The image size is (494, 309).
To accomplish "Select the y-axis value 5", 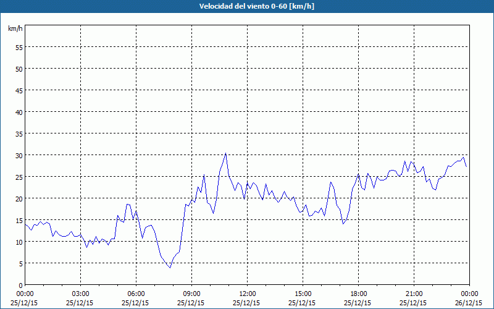I will [21, 264].
